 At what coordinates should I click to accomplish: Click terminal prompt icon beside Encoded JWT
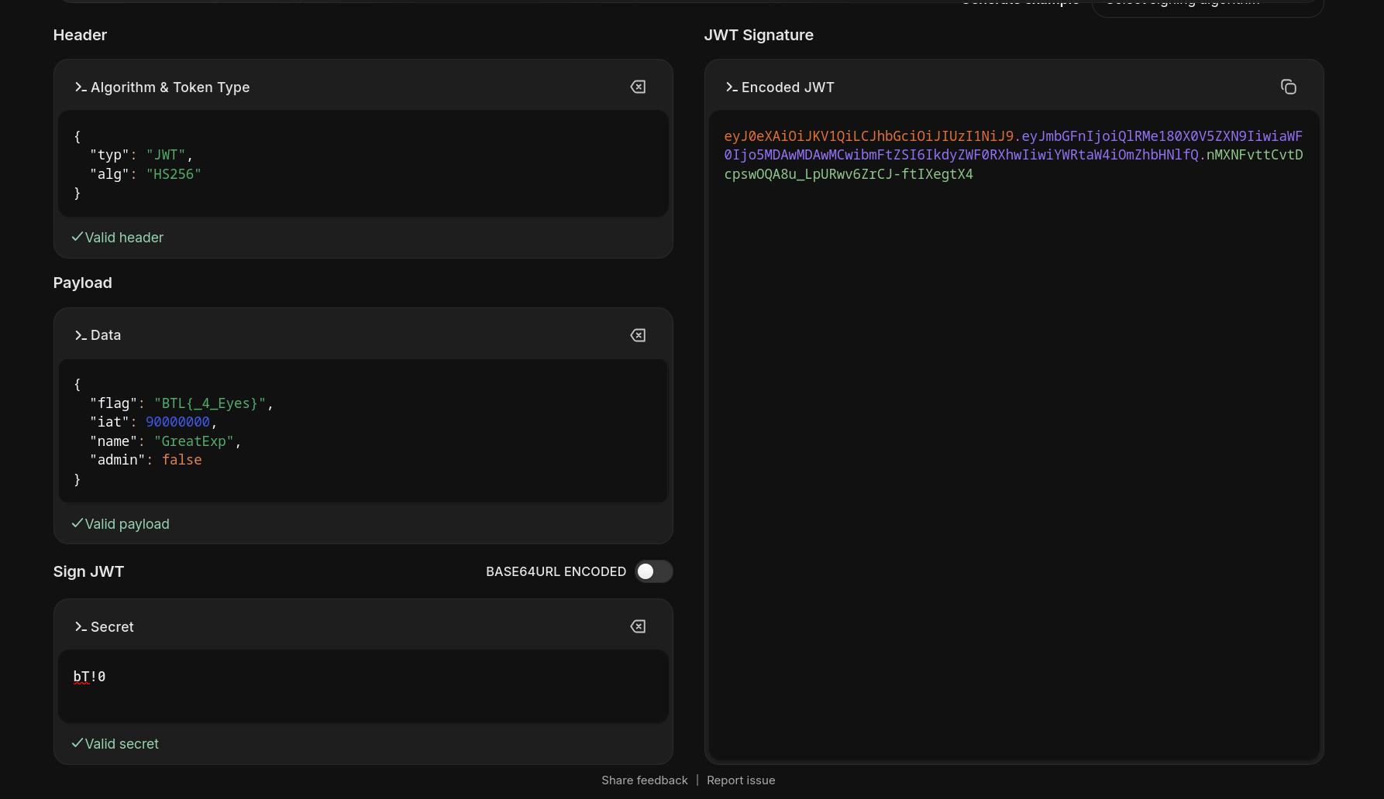click(x=732, y=87)
